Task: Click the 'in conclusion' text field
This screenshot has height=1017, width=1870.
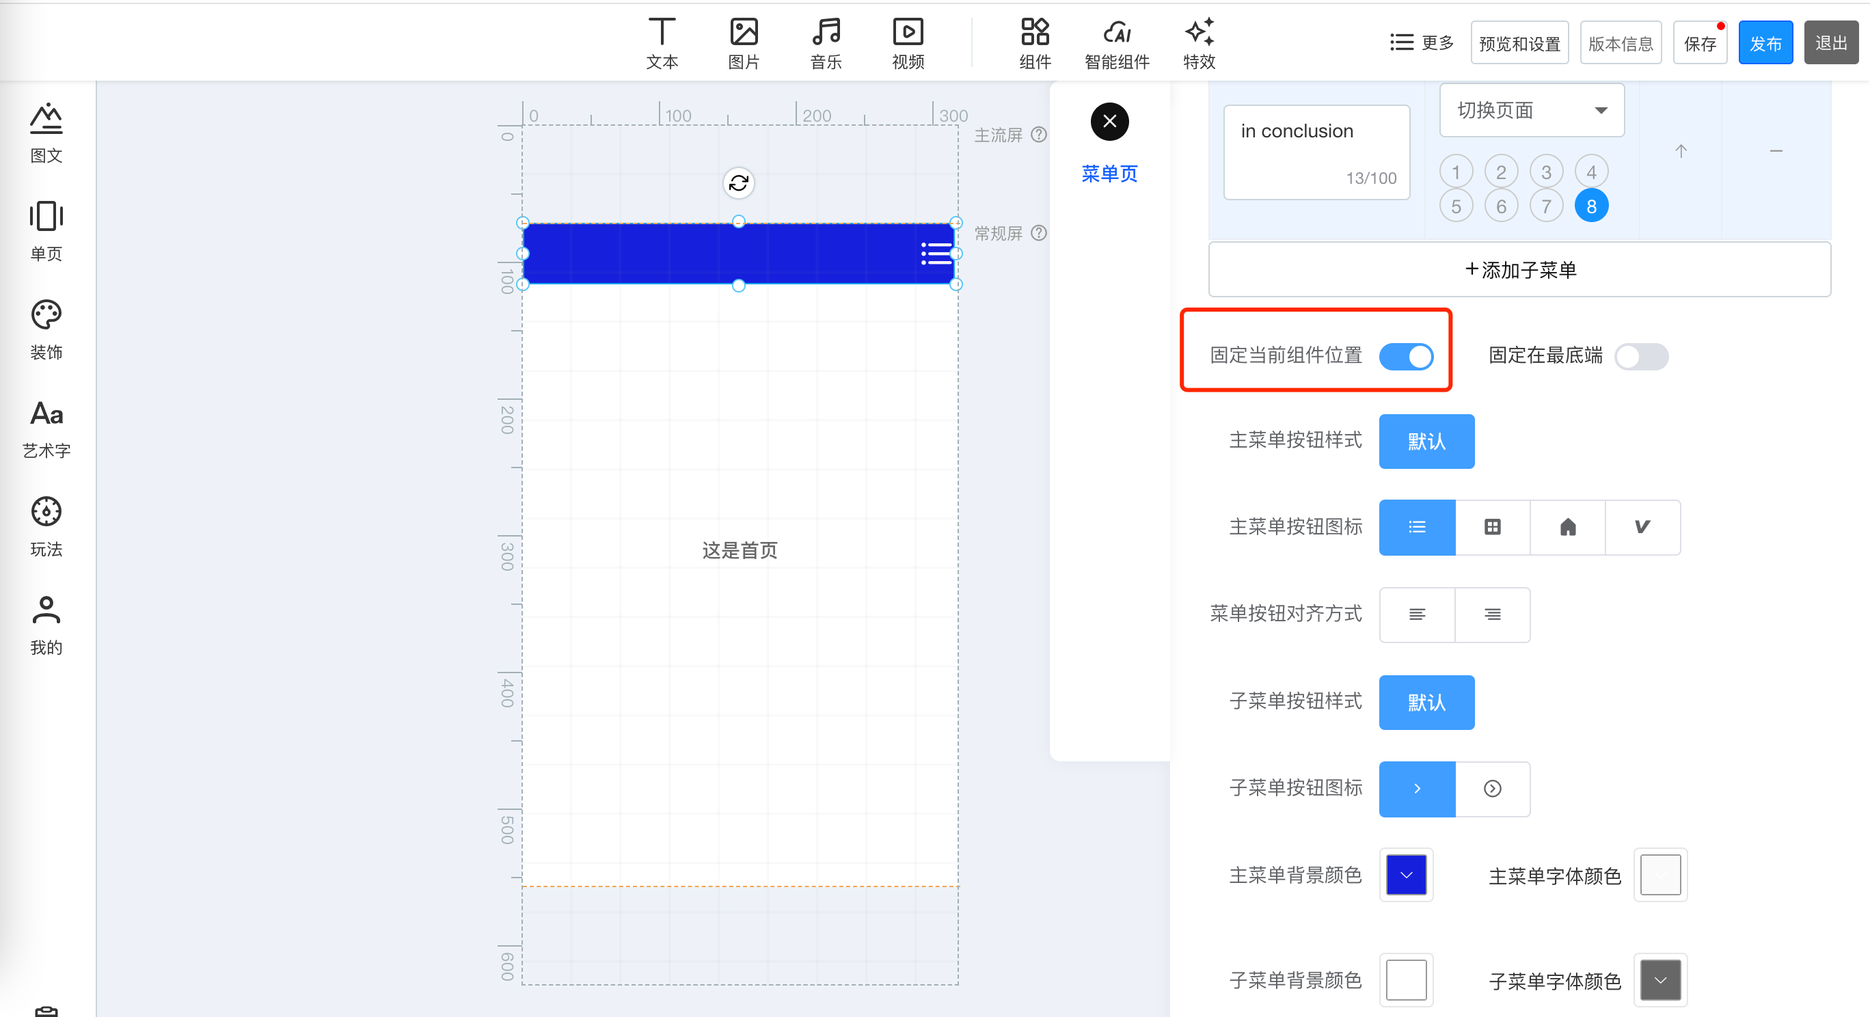Action: 1316,152
